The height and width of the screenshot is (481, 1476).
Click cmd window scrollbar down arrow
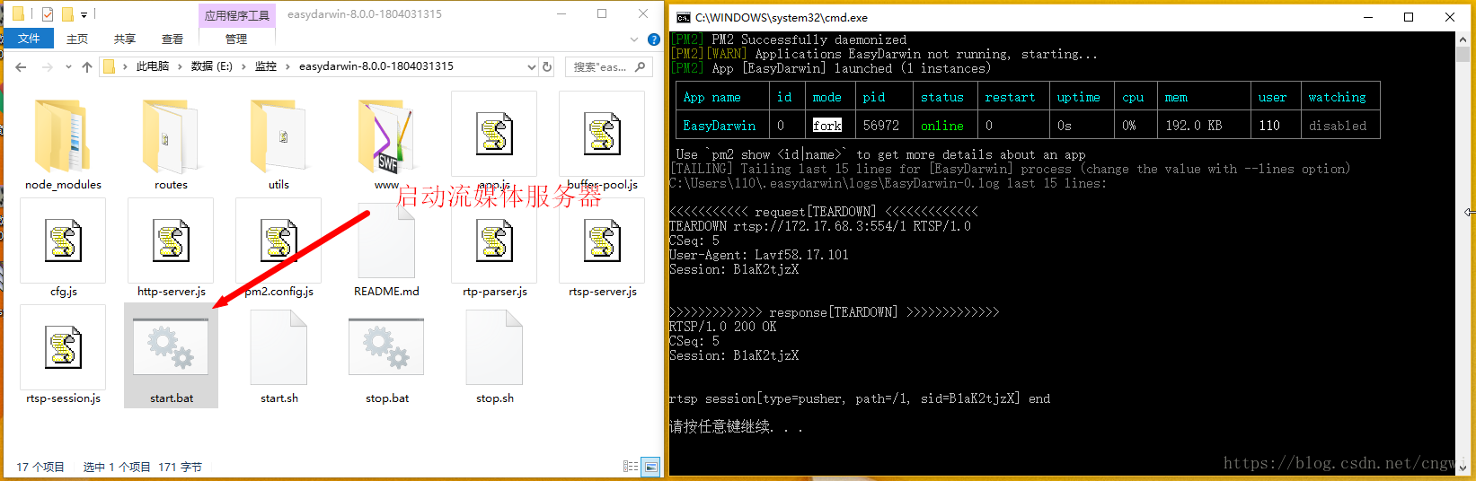(x=1463, y=468)
